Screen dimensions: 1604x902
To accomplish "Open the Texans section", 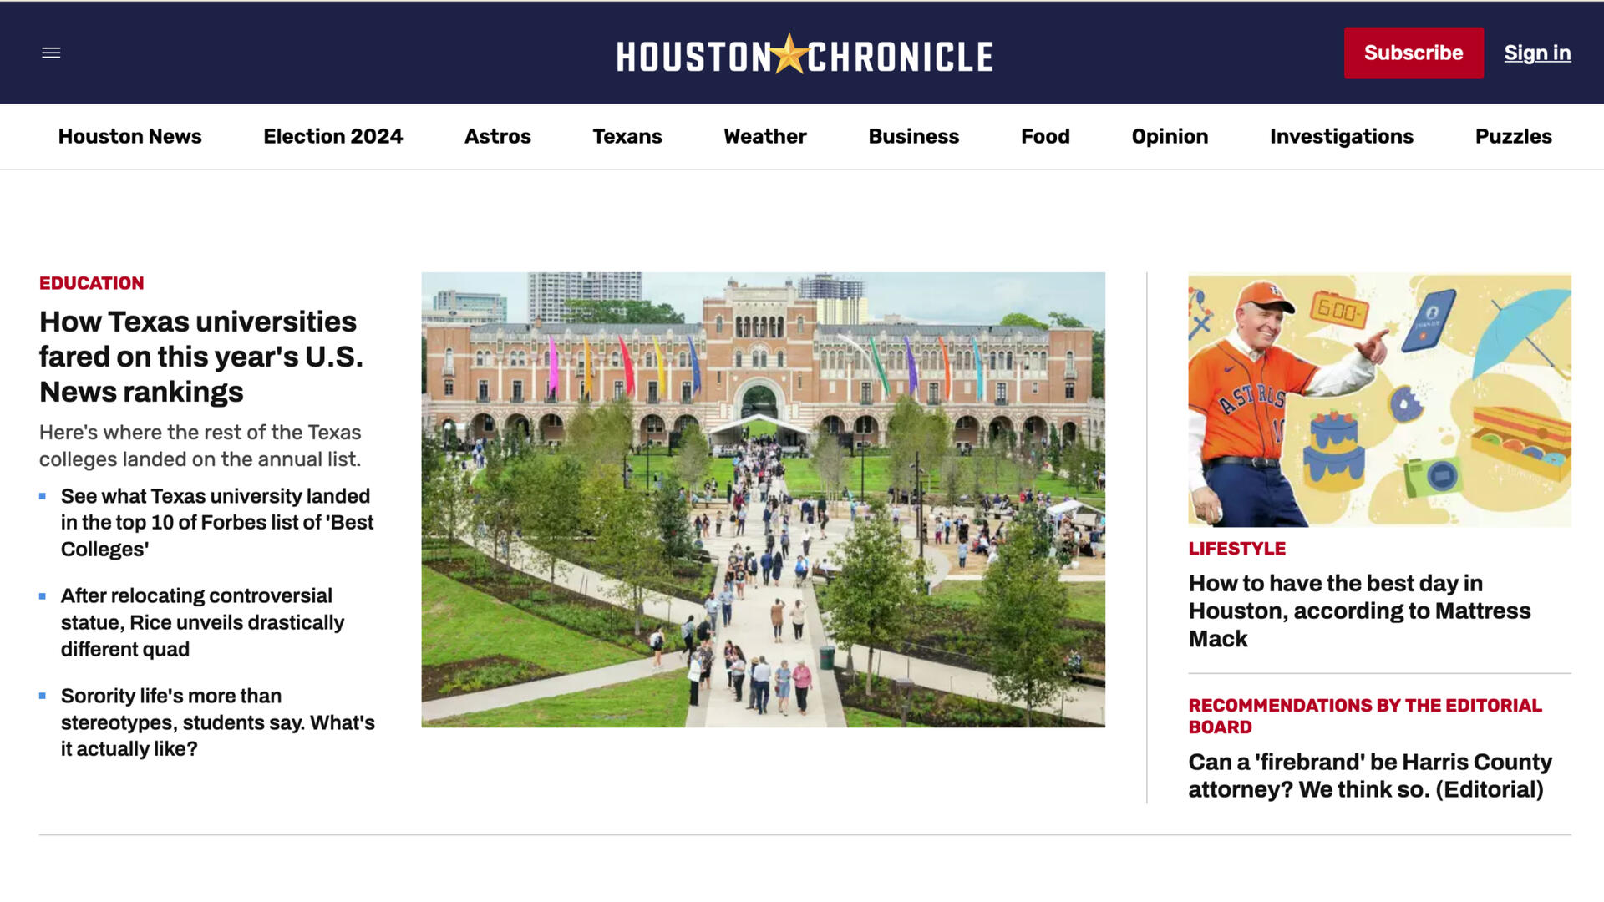I will coord(627,136).
